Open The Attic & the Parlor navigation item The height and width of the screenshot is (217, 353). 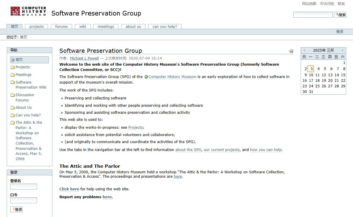pyautogui.click(x=29, y=141)
